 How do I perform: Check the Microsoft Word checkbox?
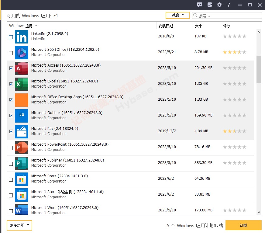tap(11, 211)
